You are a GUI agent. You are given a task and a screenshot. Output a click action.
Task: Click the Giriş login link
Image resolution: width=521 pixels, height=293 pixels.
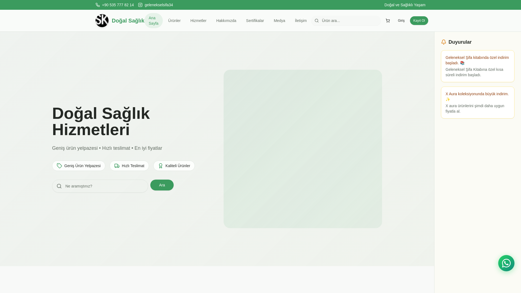point(401,21)
